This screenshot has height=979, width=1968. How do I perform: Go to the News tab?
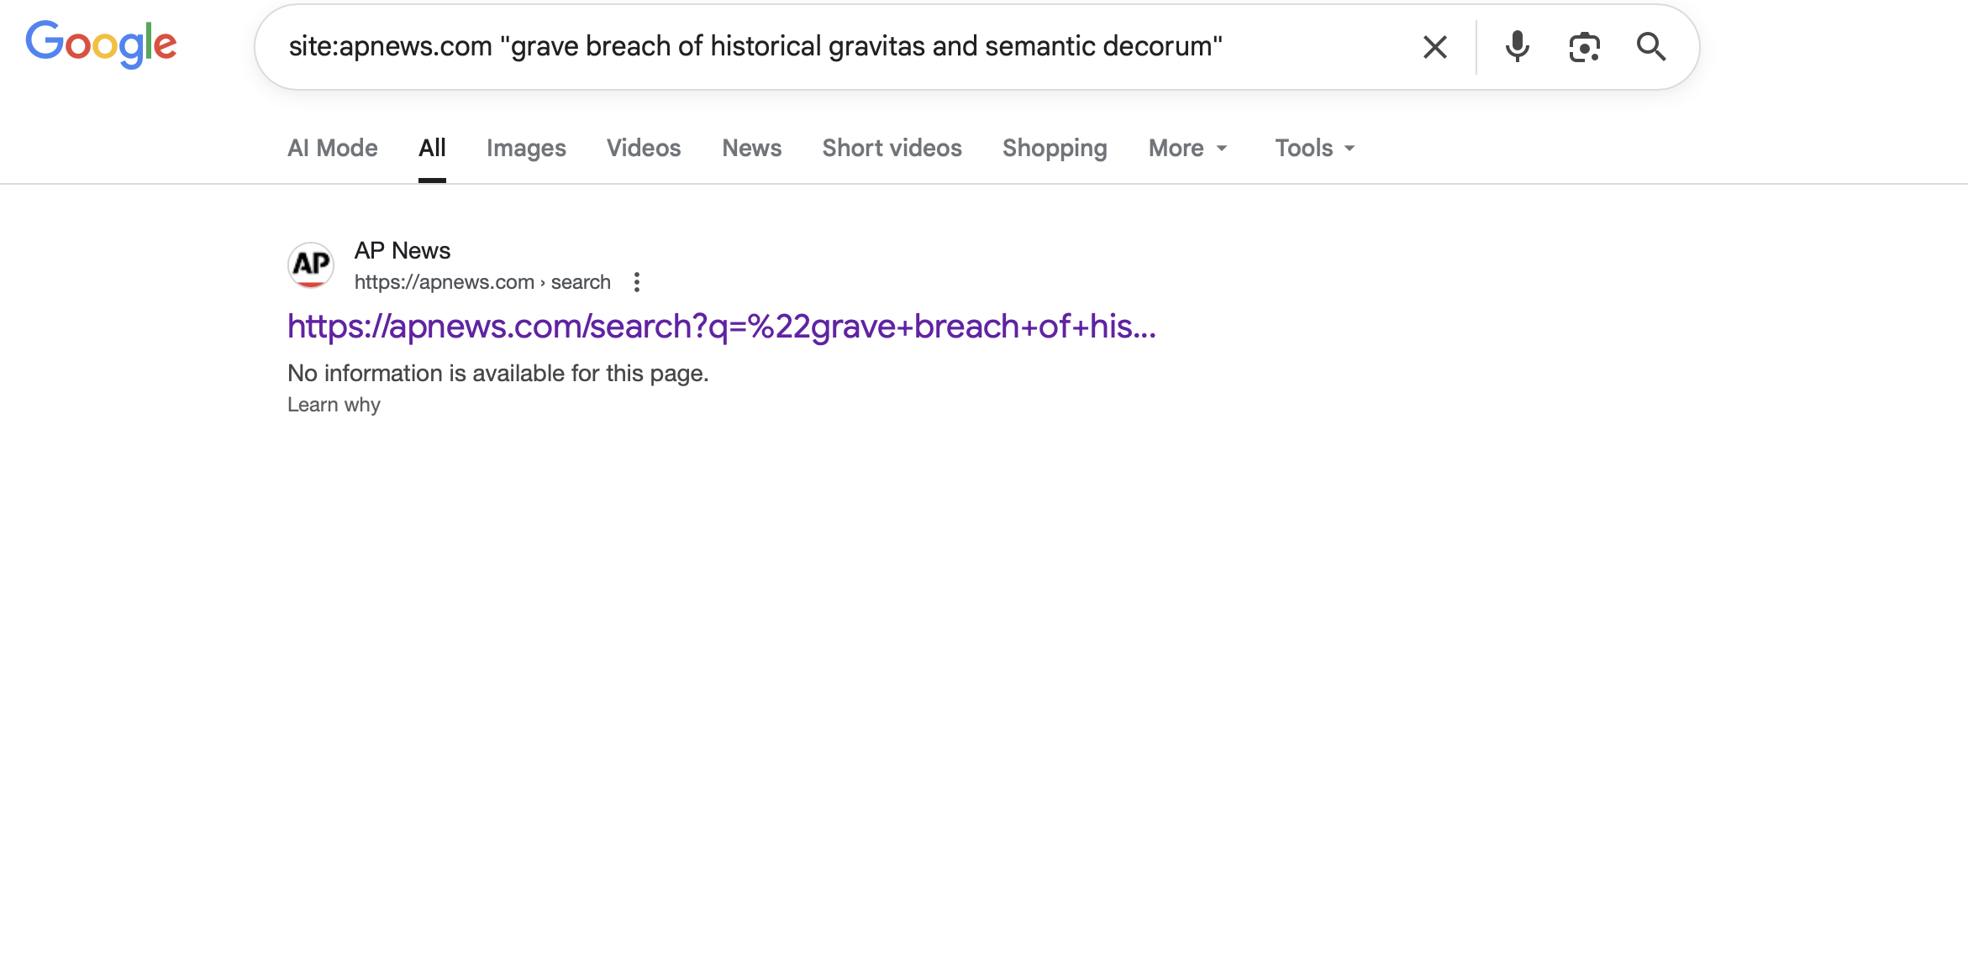coord(751,148)
